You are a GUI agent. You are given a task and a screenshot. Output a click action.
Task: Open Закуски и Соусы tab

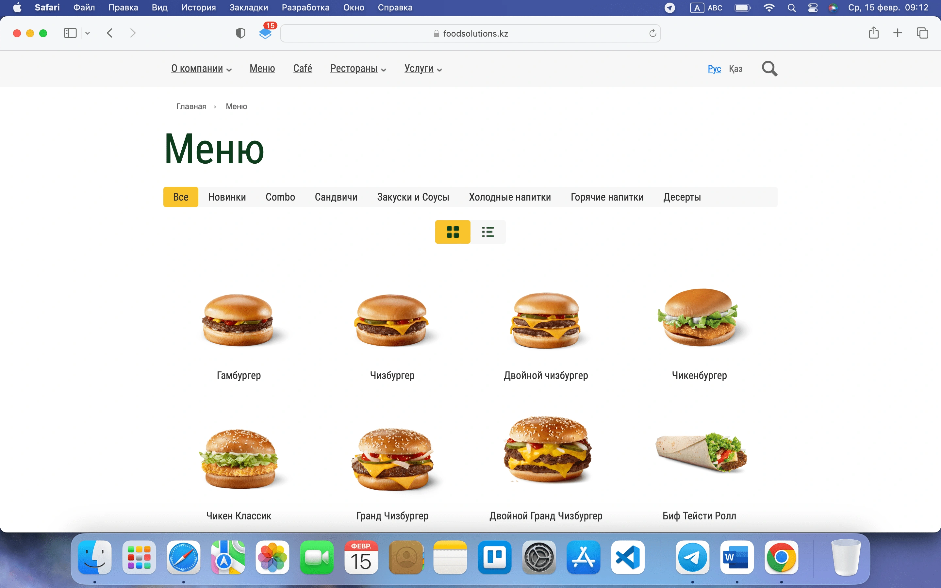tap(413, 197)
